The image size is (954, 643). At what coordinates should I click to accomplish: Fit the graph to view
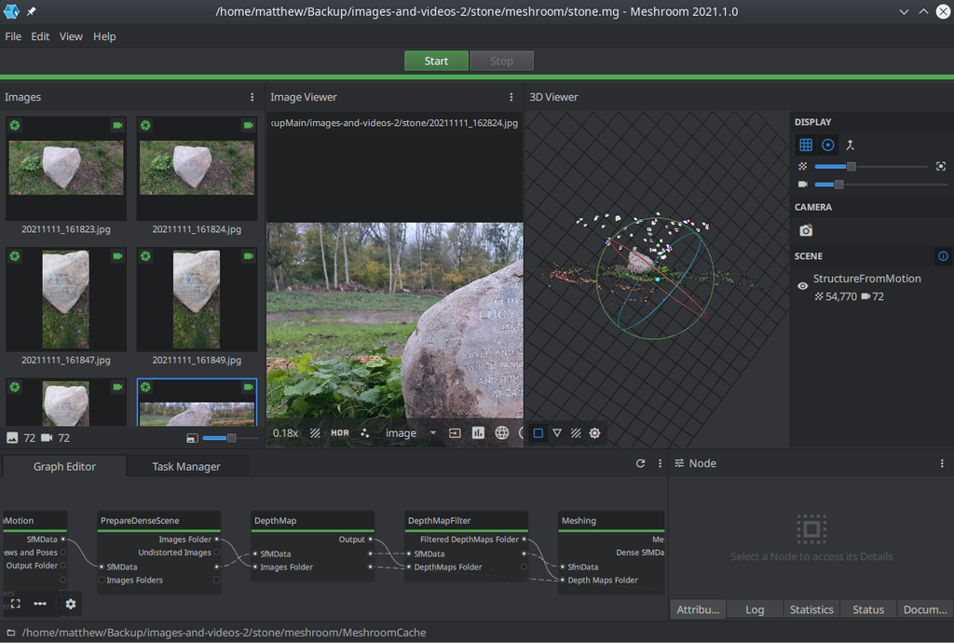tap(16, 604)
